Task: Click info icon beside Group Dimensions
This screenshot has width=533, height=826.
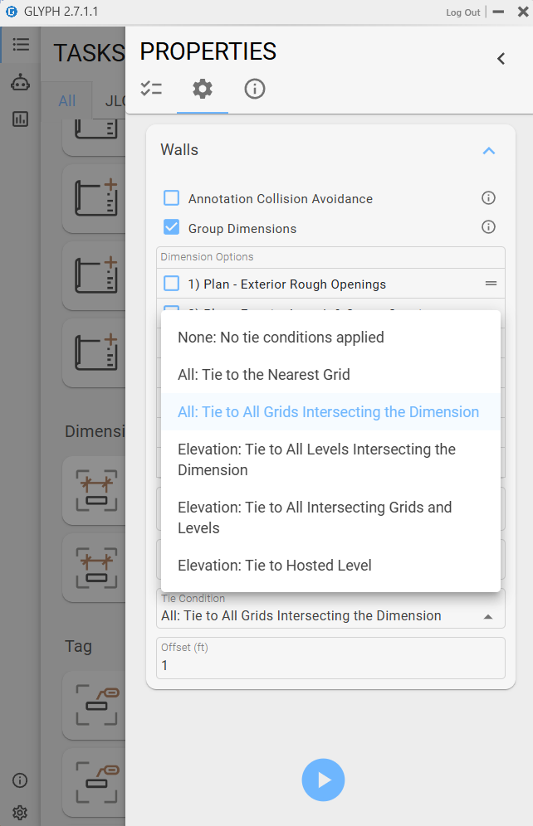Action: coord(488,227)
